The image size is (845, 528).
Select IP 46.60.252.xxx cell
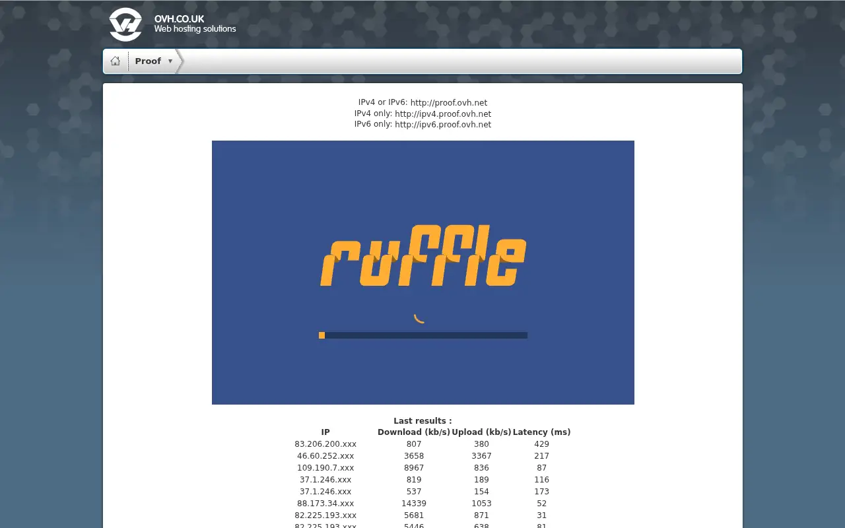click(x=325, y=456)
